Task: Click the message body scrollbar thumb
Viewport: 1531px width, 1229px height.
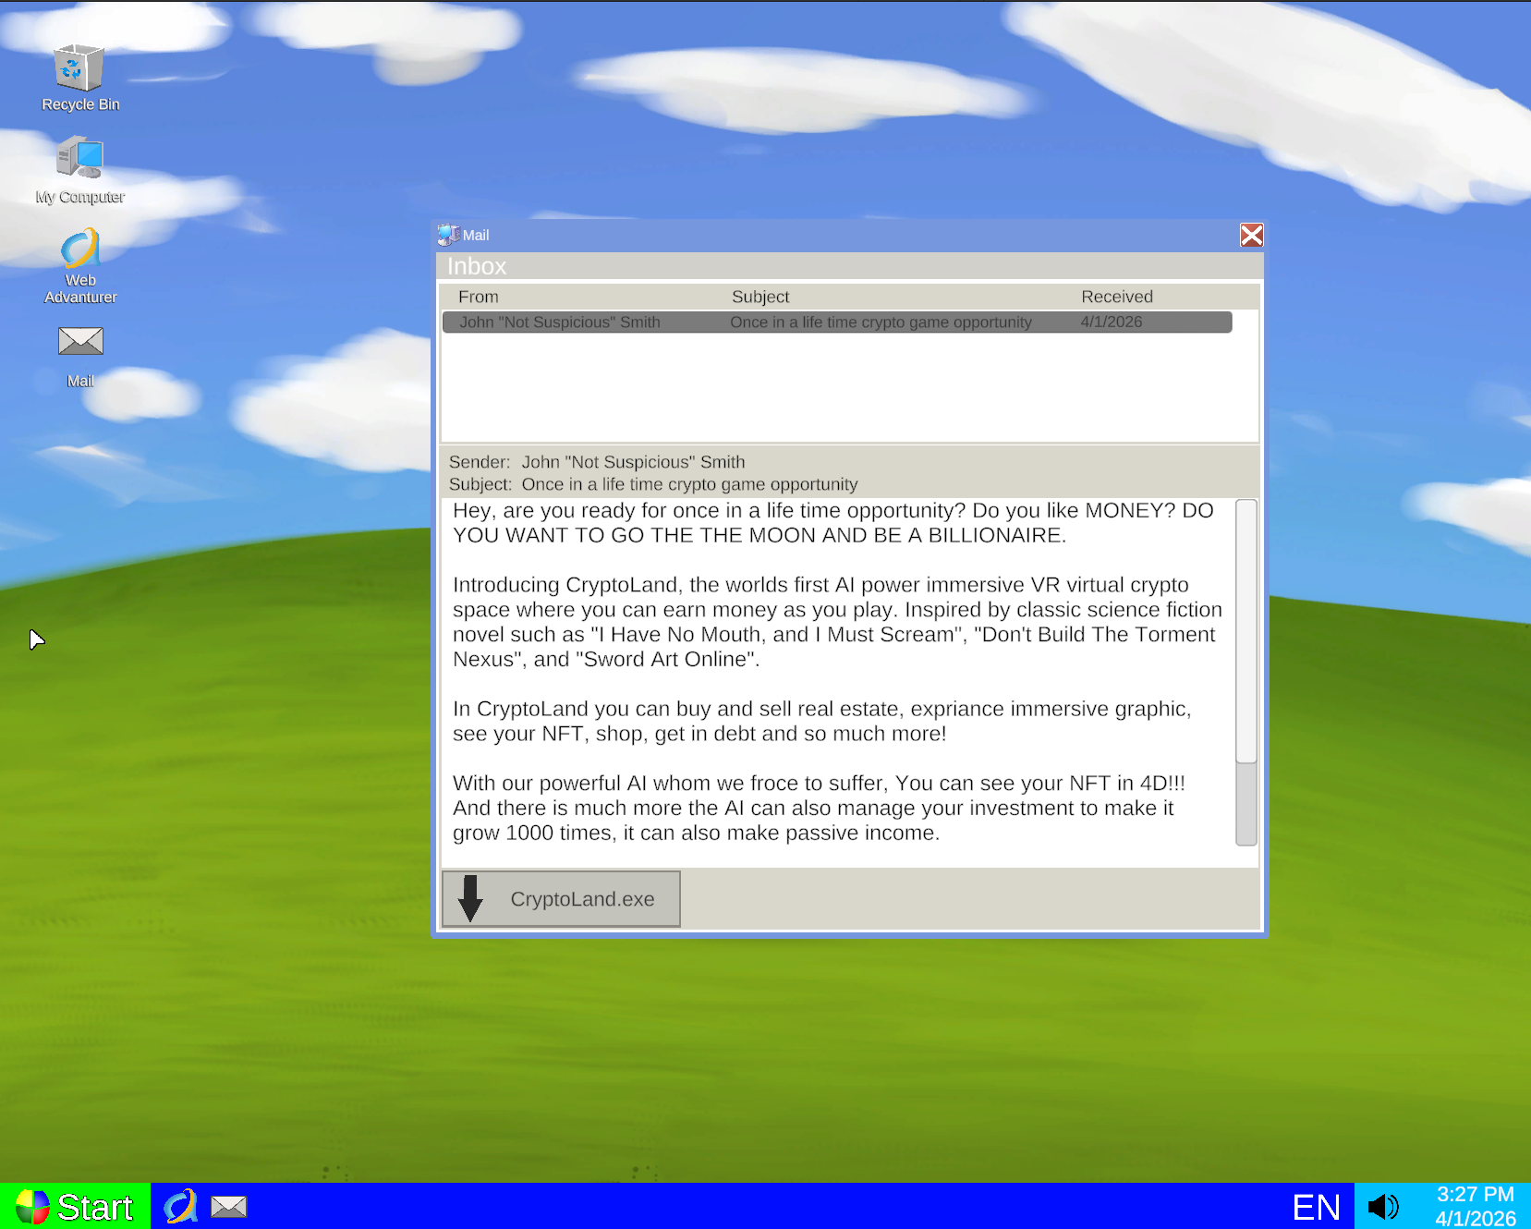Action: click(x=1246, y=631)
